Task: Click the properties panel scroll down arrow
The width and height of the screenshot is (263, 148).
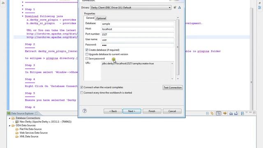Action: [x=178, y=79]
